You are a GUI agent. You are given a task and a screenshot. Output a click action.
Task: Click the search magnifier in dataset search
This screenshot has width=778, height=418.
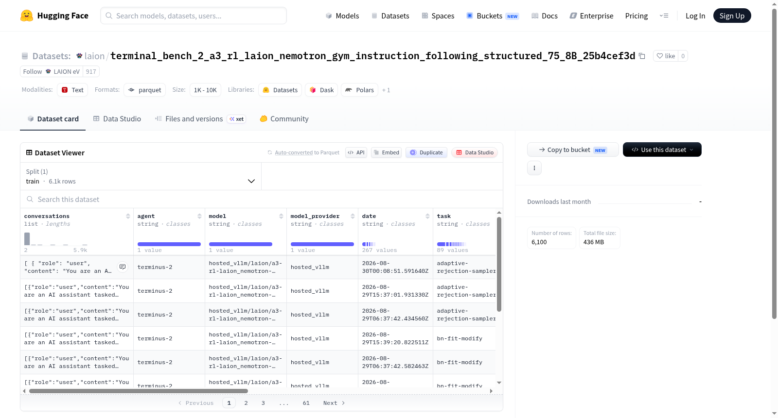tap(30, 199)
